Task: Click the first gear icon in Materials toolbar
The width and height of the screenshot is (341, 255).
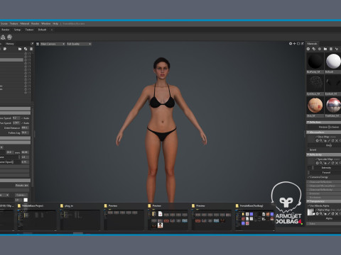Action: point(308,49)
